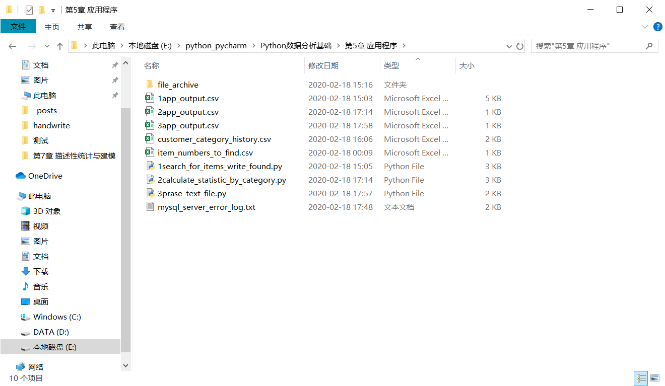
Task: Click the 音乐 music note icon
Action: tap(26, 286)
